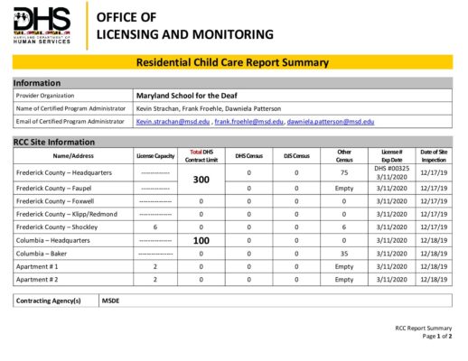Click the 'License Capacity' column header
Screen dimensions: 468x361
[155, 156]
